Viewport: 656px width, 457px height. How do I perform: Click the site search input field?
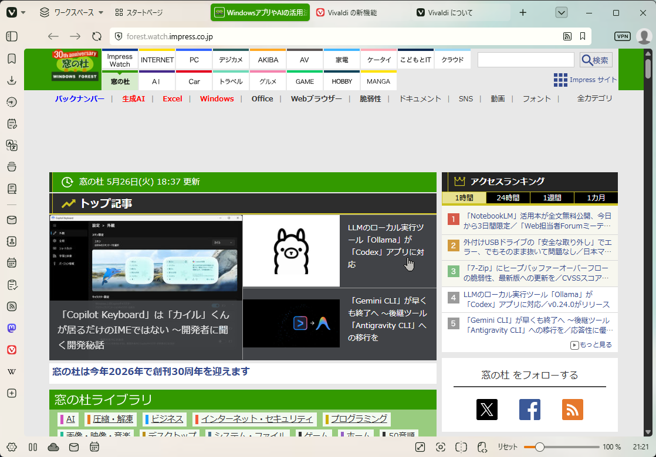526,60
